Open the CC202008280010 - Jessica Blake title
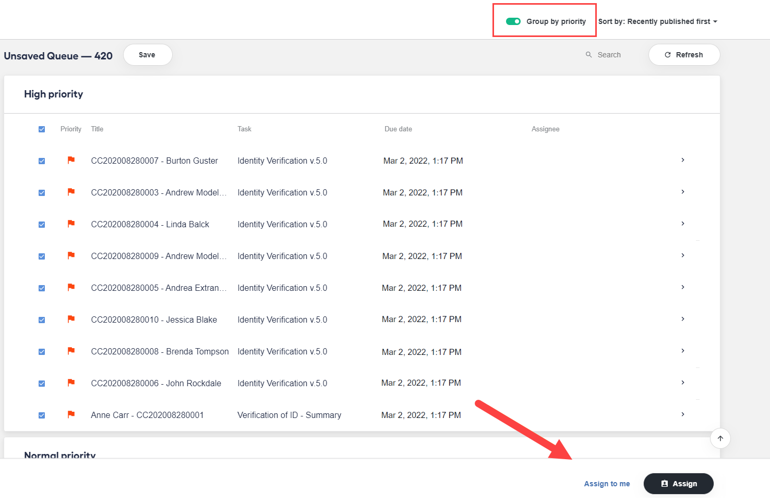This screenshot has width=770, height=504. pyautogui.click(x=154, y=320)
